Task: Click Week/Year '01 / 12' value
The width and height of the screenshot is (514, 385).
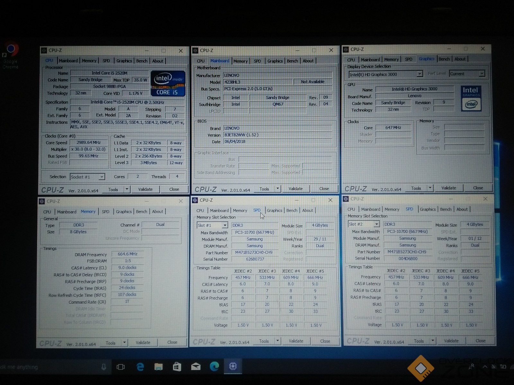Action: coord(474,238)
